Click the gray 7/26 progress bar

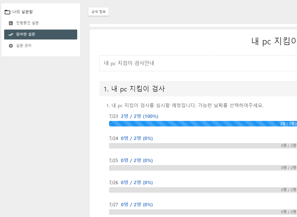coord(194,190)
